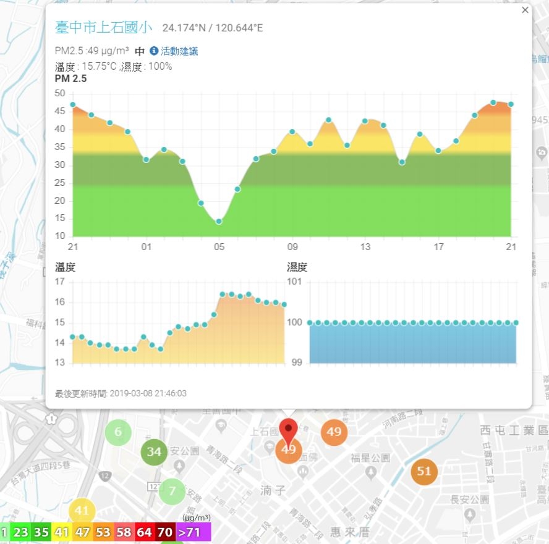This screenshot has height=544, width=549.
Task: Click the yellow 41 legend swatch
Action: tap(62, 532)
